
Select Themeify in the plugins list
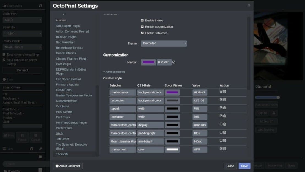[x=62, y=154]
